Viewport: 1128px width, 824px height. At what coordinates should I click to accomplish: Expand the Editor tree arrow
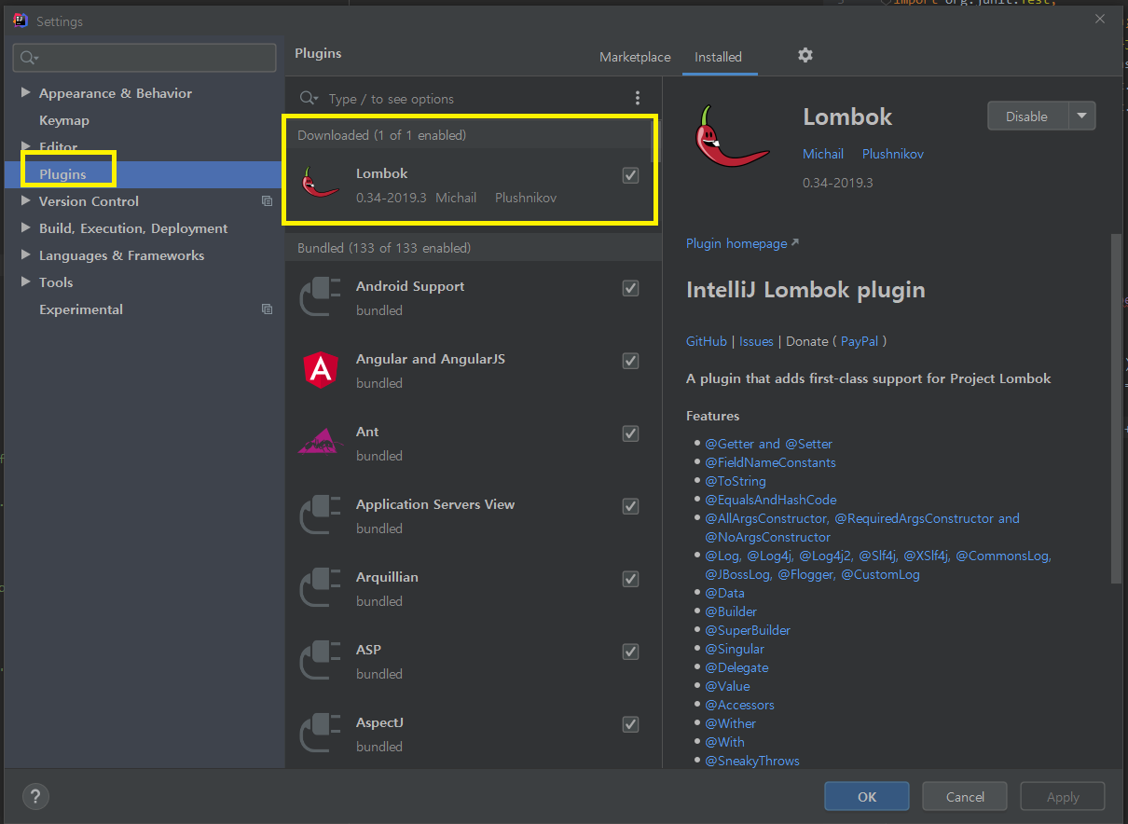(25, 147)
